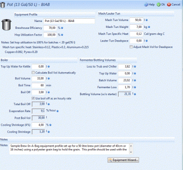Confirm with the green Ok checkmark icon
The height and width of the screenshot is (170, 183).
coord(159,5)
